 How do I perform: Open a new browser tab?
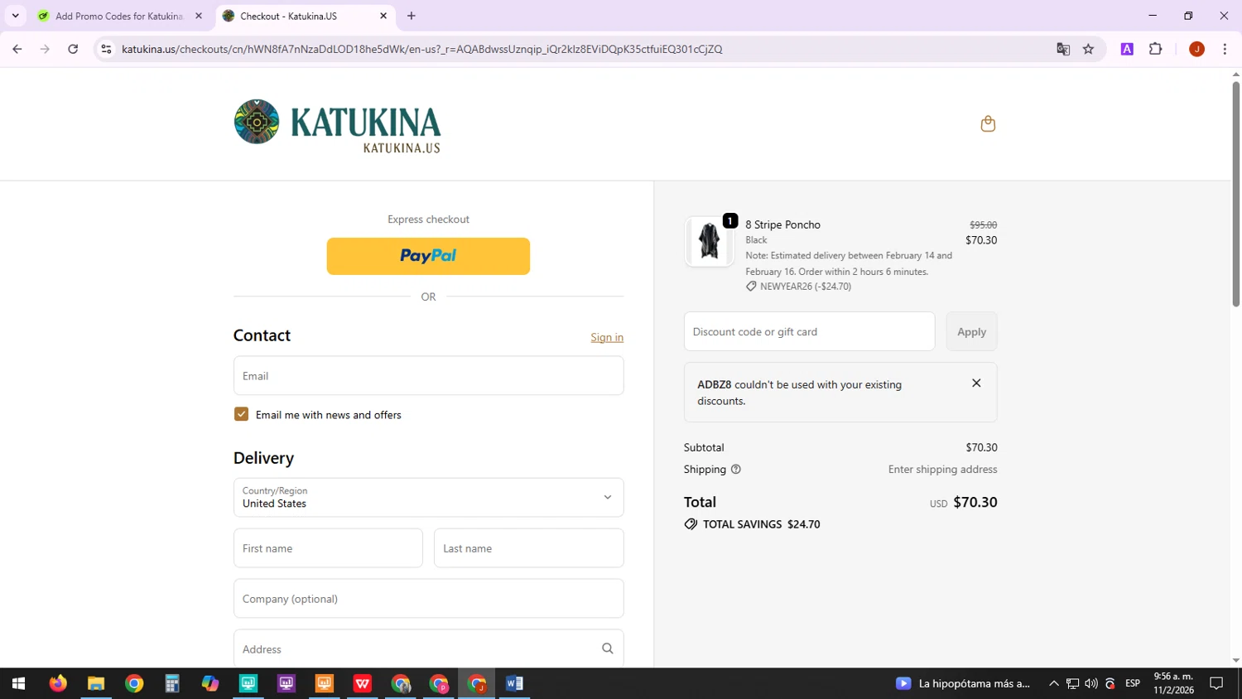(x=412, y=16)
